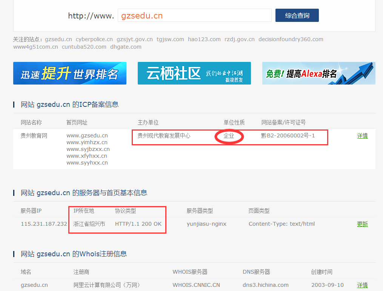Open gzsjyt.gov.cn from the followed sites
This screenshot has height=291, width=383.
[134, 39]
